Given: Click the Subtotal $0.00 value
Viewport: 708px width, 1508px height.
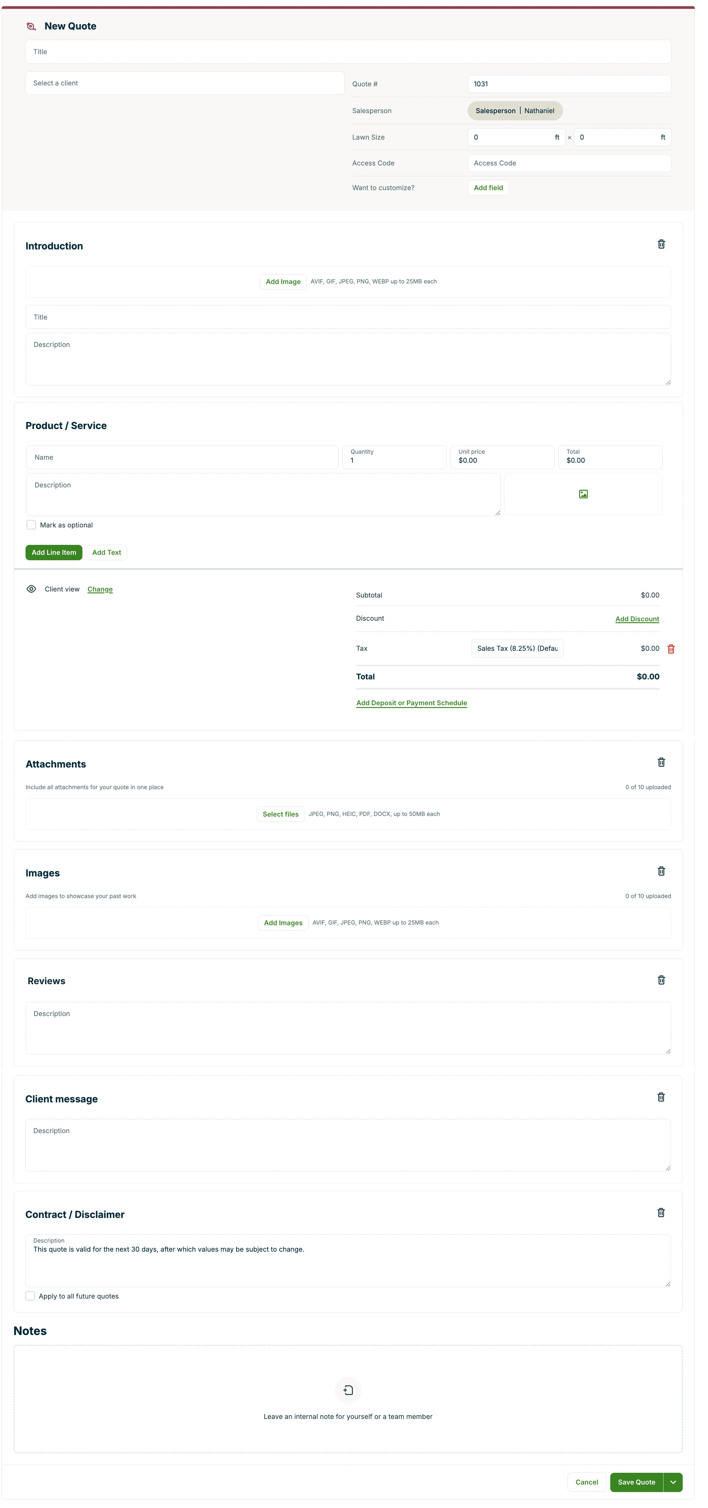Looking at the screenshot, I should point(650,595).
